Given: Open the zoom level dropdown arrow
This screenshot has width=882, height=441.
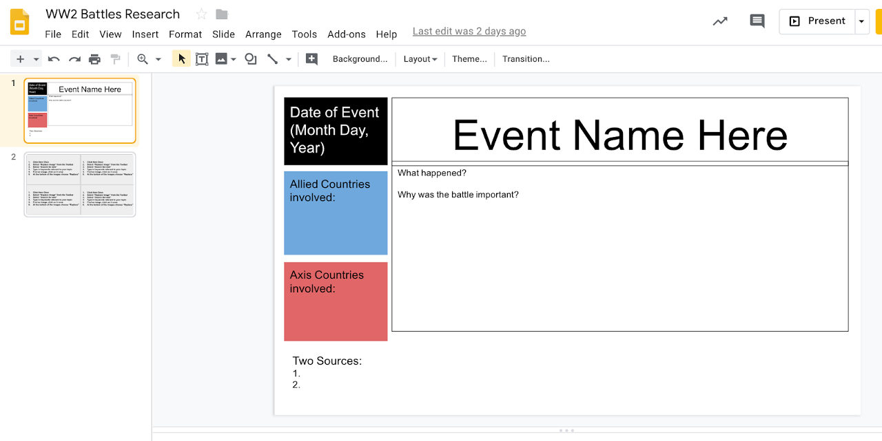Looking at the screenshot, I should pos(158,59).
